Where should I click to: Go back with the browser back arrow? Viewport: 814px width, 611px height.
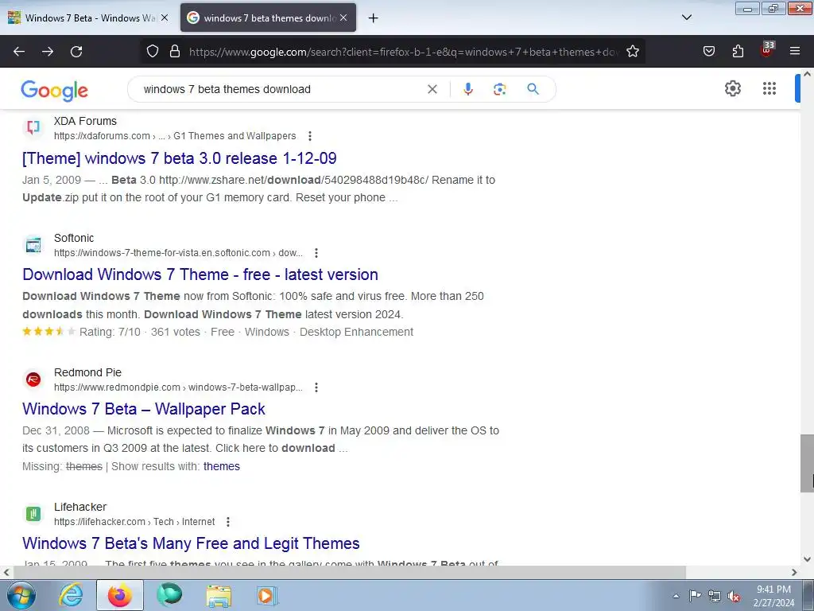pyautogui.click(x=19, y=52)
